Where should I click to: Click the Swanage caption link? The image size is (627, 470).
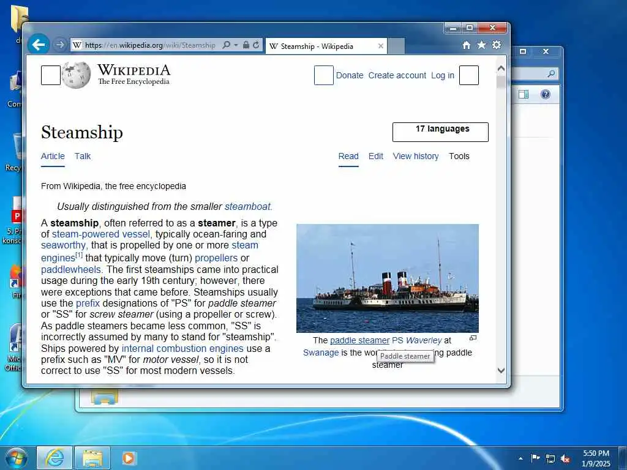(321, 352)
